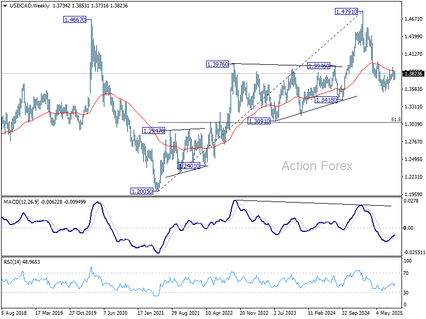Click the chart dropdown triangle beside USDCAD
Viewport: 426px width, 319px height.
[x=5, y=6]
